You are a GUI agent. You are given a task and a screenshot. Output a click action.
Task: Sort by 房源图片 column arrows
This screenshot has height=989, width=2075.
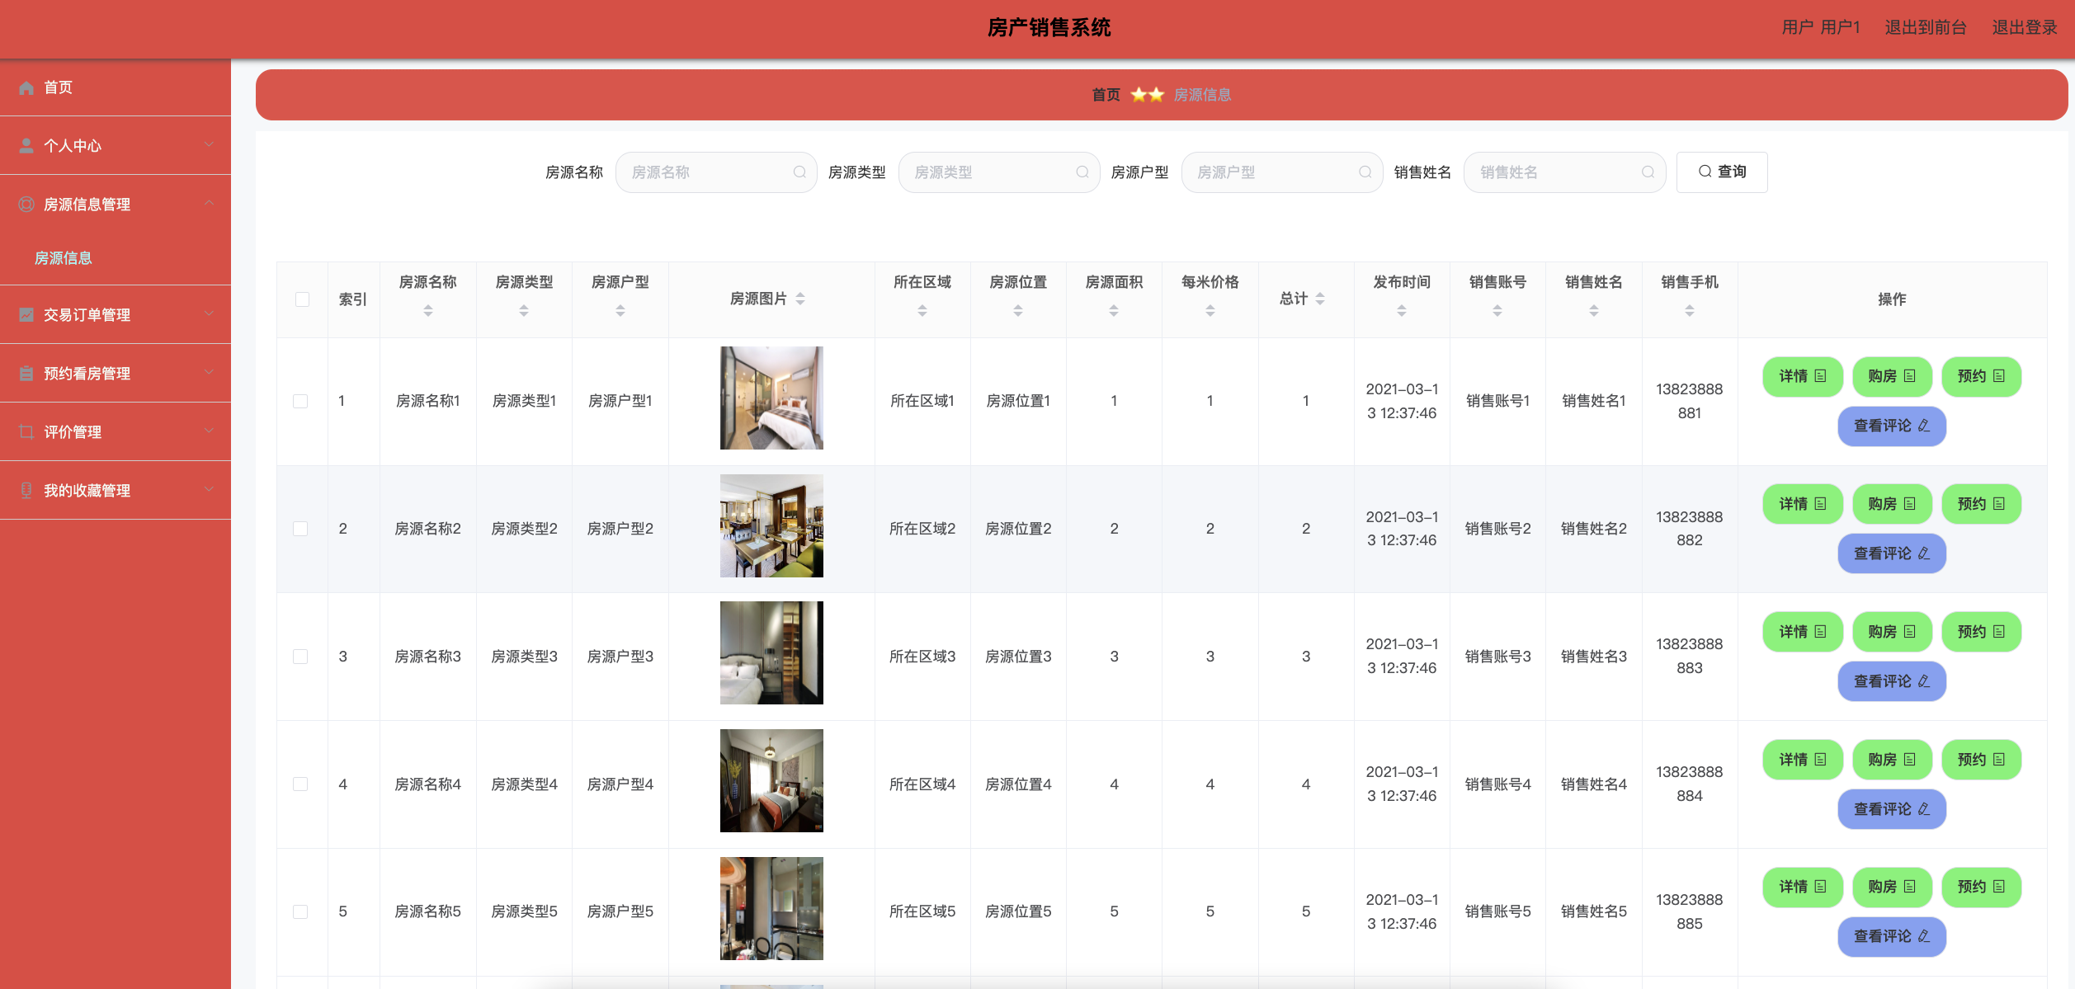coord(800,299)
